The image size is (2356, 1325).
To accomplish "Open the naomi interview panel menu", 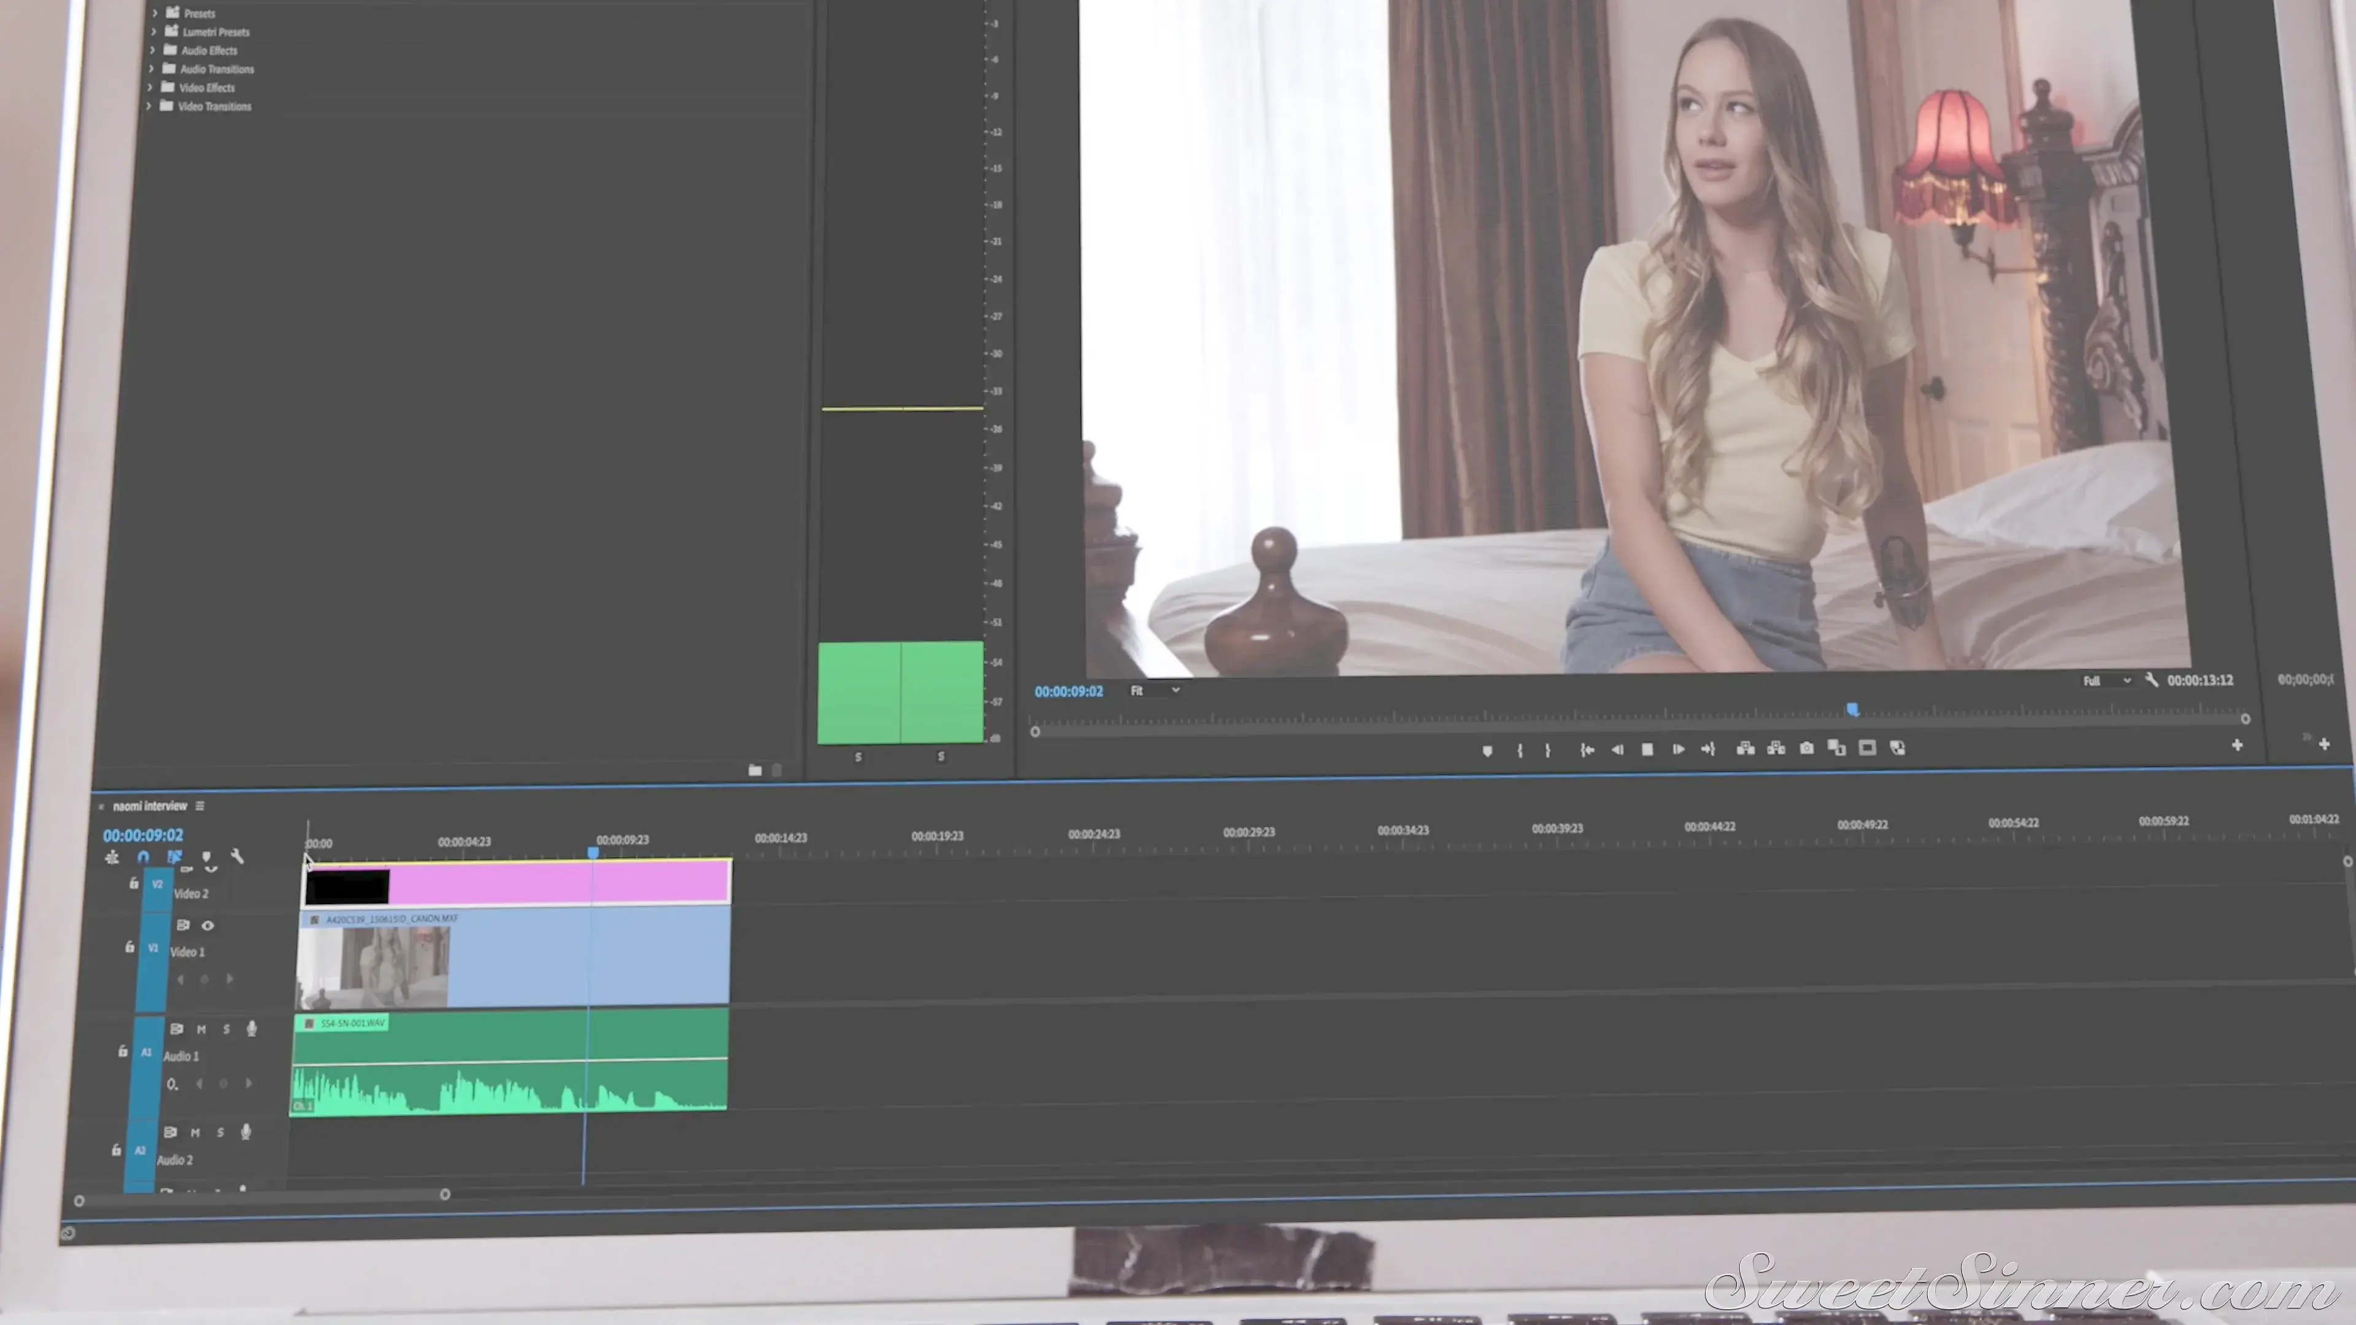I will pos(199,805).
